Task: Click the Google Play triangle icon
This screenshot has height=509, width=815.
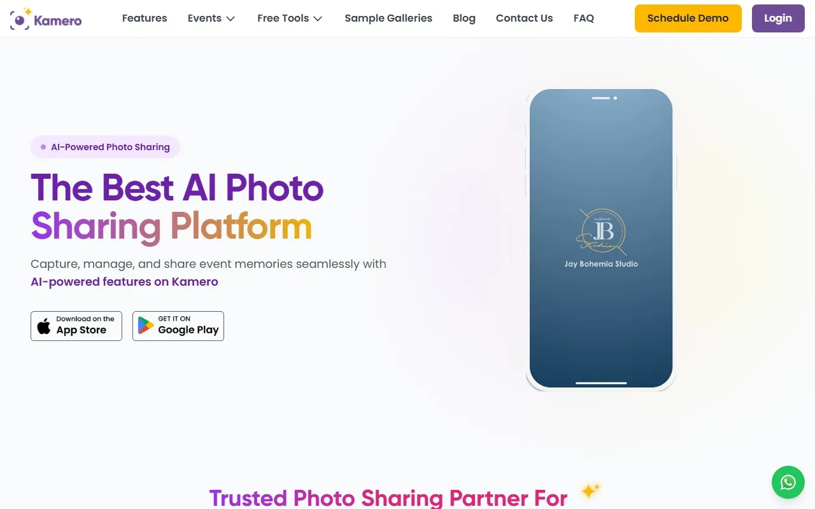Action: coord(146,326)
